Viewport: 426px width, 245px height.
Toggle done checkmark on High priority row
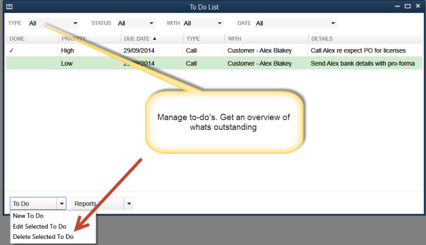[x=12, y=50]
